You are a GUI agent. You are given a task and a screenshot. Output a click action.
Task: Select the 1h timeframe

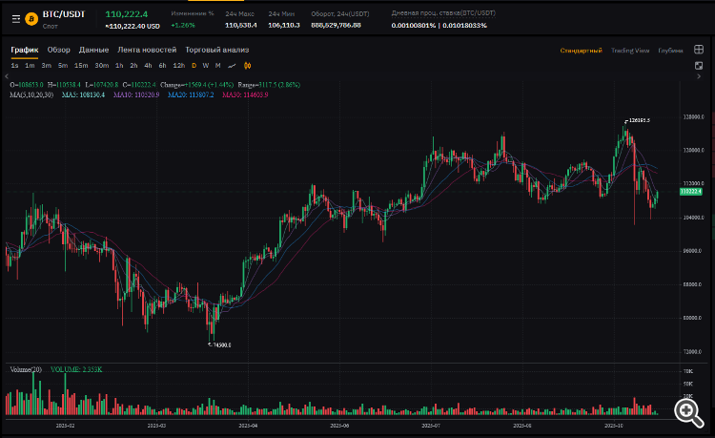pos(119,66)
